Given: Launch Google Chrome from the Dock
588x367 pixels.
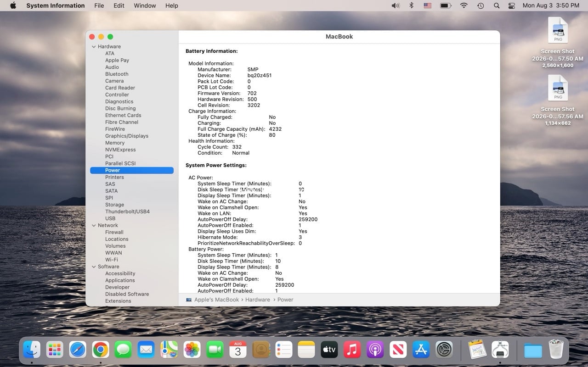Looking at the screenshot, I should click(x=101, y=350).
